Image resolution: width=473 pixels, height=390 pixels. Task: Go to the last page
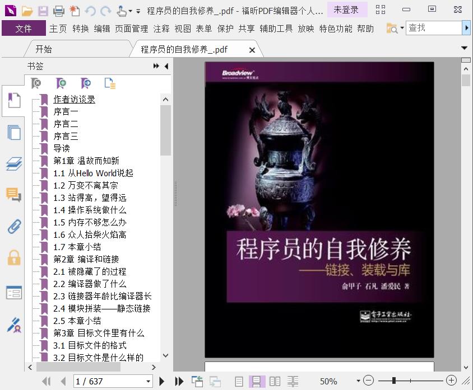(179, 382)
